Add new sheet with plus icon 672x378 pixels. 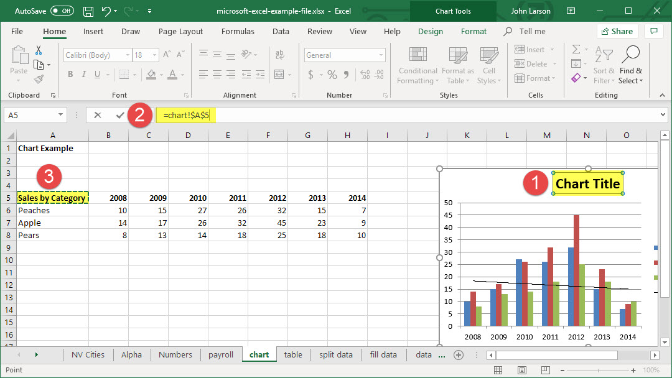tap(459, 355)
